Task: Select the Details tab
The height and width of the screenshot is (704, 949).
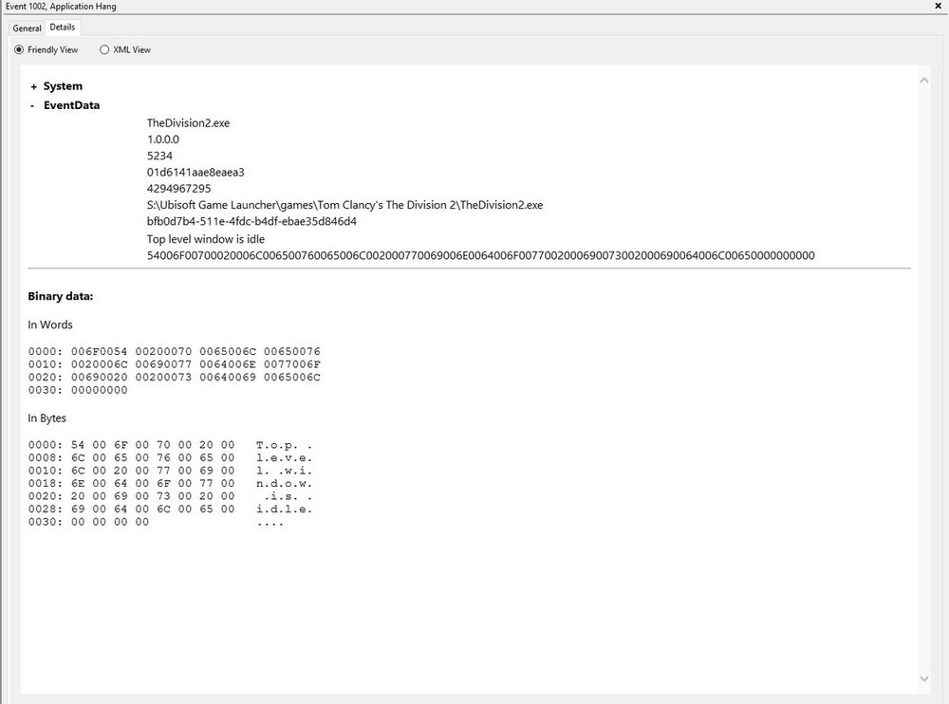Action: [x=63, y=28]
